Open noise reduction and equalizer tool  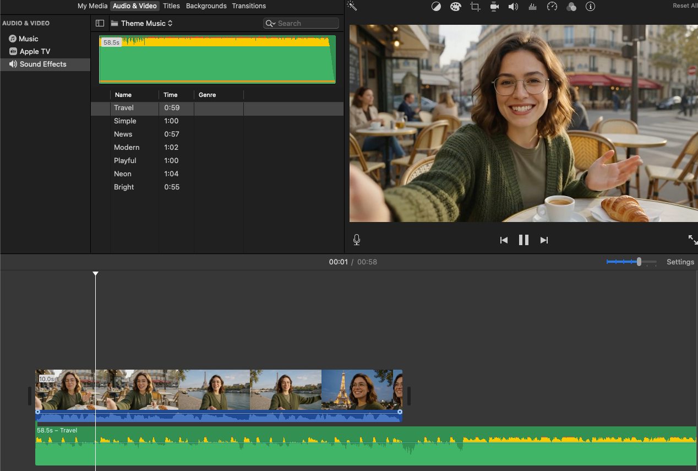532,7
